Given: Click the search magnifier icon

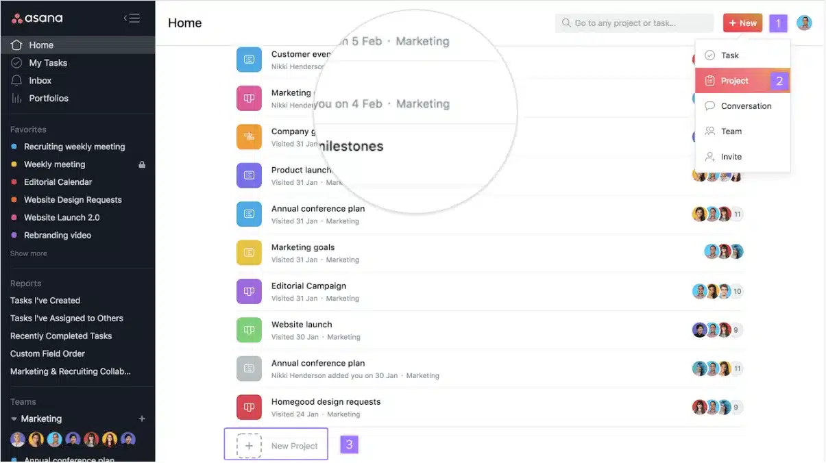Looking at the screenshot, I should tap(565, 23).
